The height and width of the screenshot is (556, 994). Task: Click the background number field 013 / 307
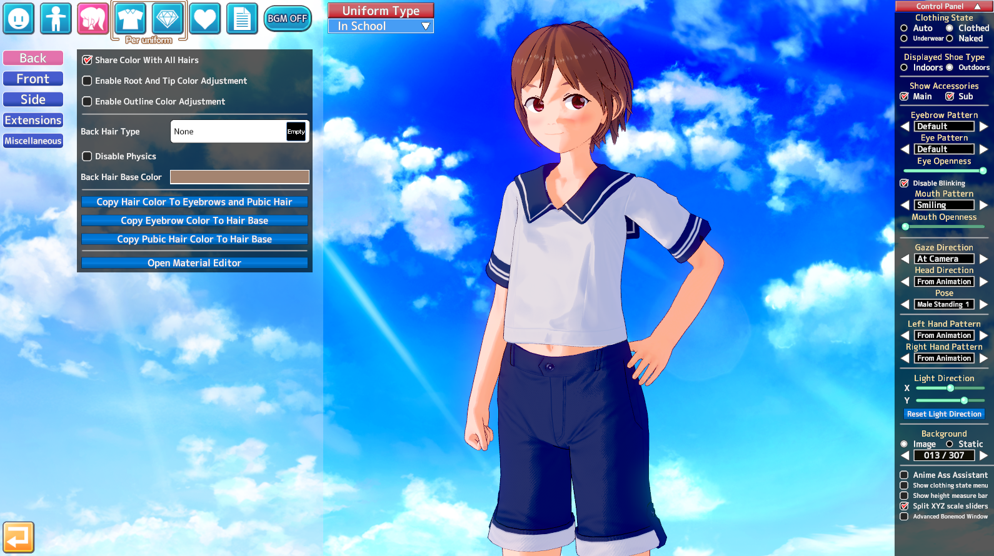point(944,455)
